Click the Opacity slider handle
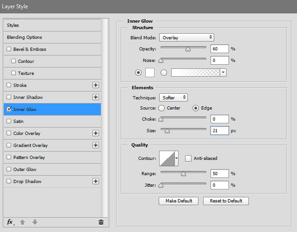The image size is (297, 232). click(x=188, y=49)
